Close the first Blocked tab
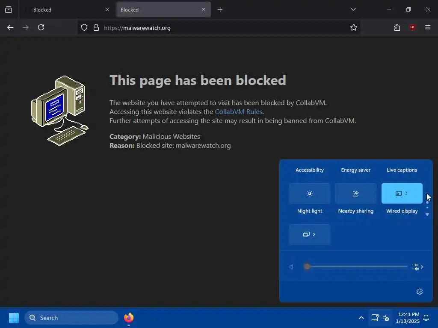The height and width of the screenshot is (328, 438). pyautogui.click(x=107, y=9)
